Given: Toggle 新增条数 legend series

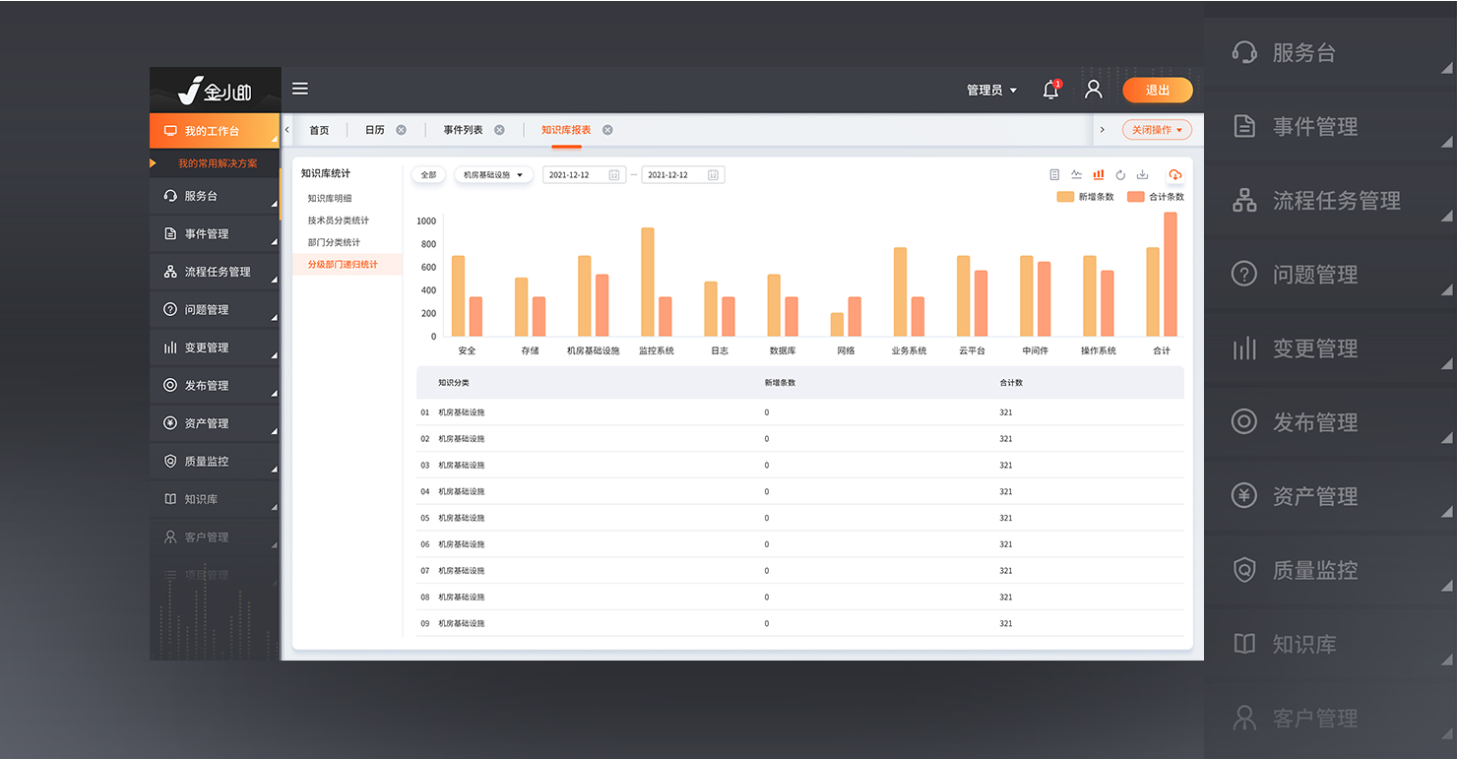Looking at the screenshot, I should [1085, 197].
